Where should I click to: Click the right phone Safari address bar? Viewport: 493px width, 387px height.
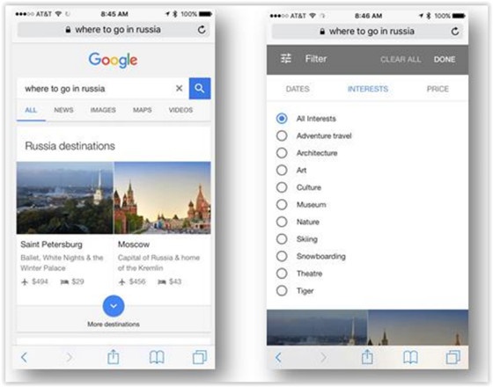click(367, 32)
